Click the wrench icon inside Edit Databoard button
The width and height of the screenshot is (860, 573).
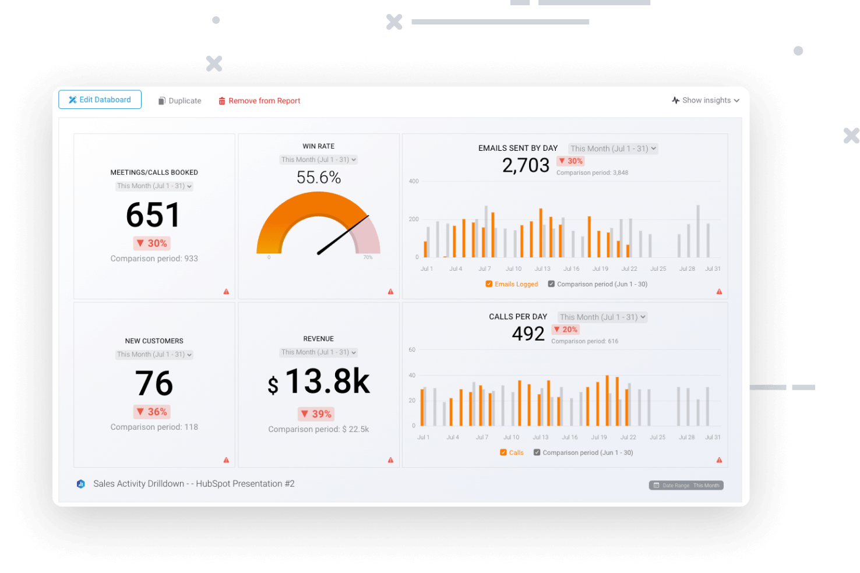click(73, 100)
